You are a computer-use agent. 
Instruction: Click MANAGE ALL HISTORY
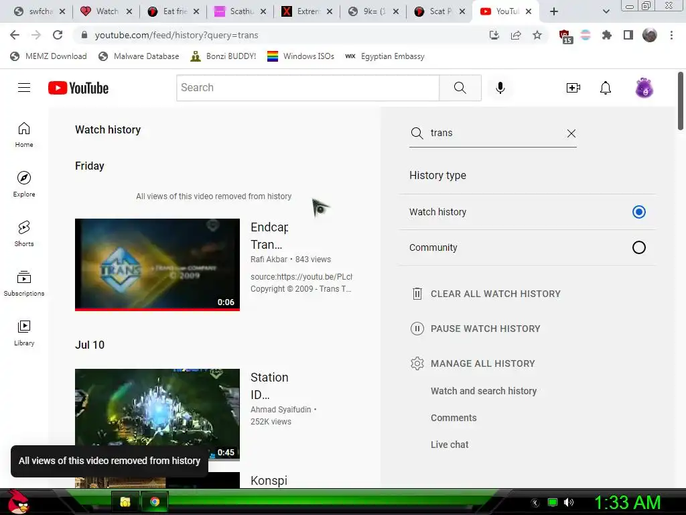pyautogui.click(x=473, y=363)
